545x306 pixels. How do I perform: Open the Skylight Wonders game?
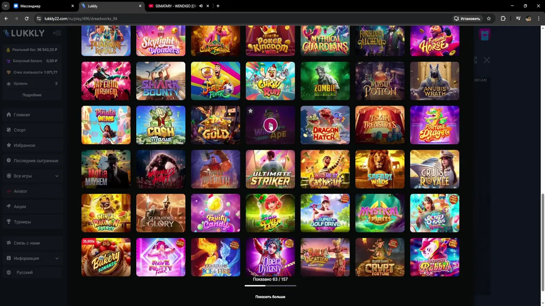click(161, 41)
